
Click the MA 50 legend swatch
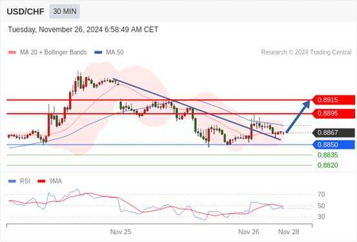tap(98, 52)
